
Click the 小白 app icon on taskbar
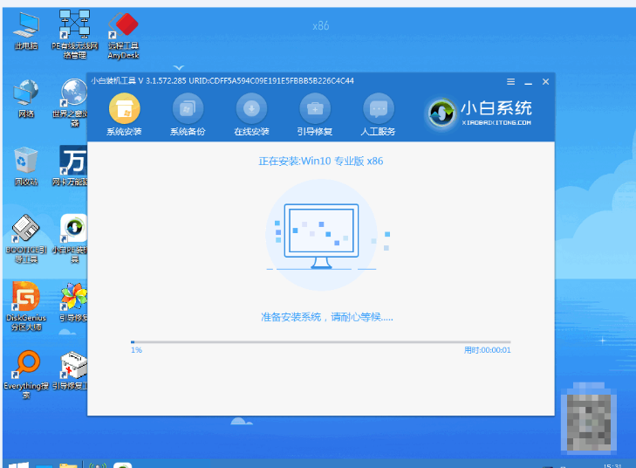click(x=122, y=465)
